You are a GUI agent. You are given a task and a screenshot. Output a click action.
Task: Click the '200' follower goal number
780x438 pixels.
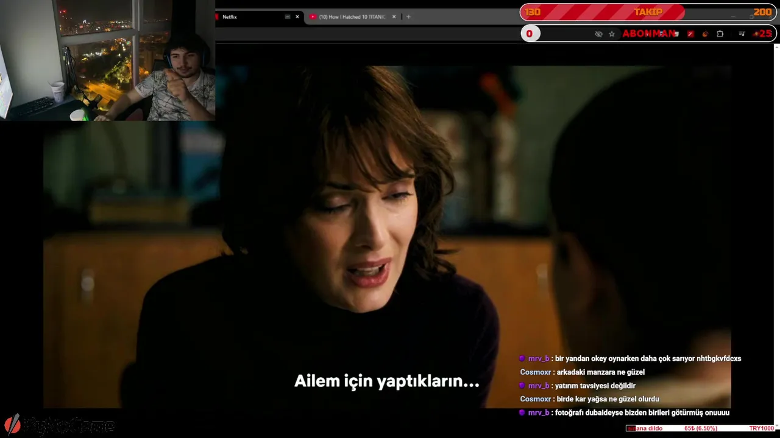coord(762,12)
